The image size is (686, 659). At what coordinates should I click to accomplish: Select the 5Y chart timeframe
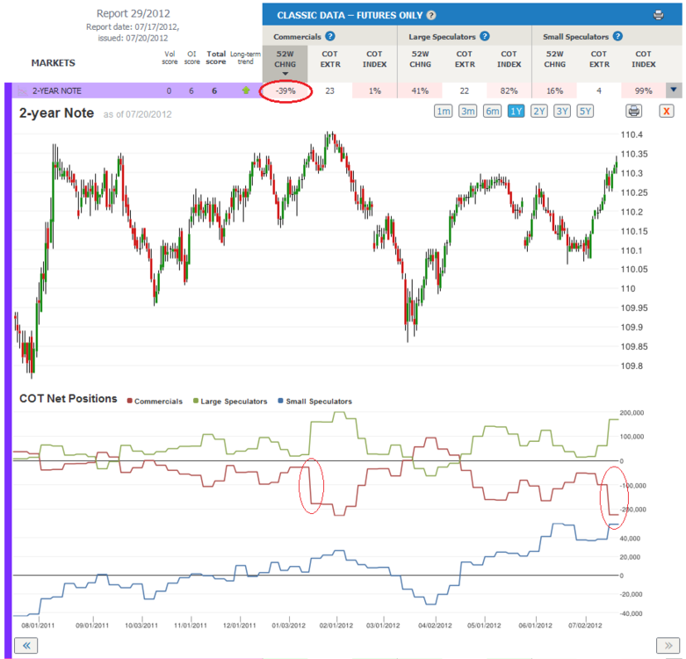tap(585, 111)
